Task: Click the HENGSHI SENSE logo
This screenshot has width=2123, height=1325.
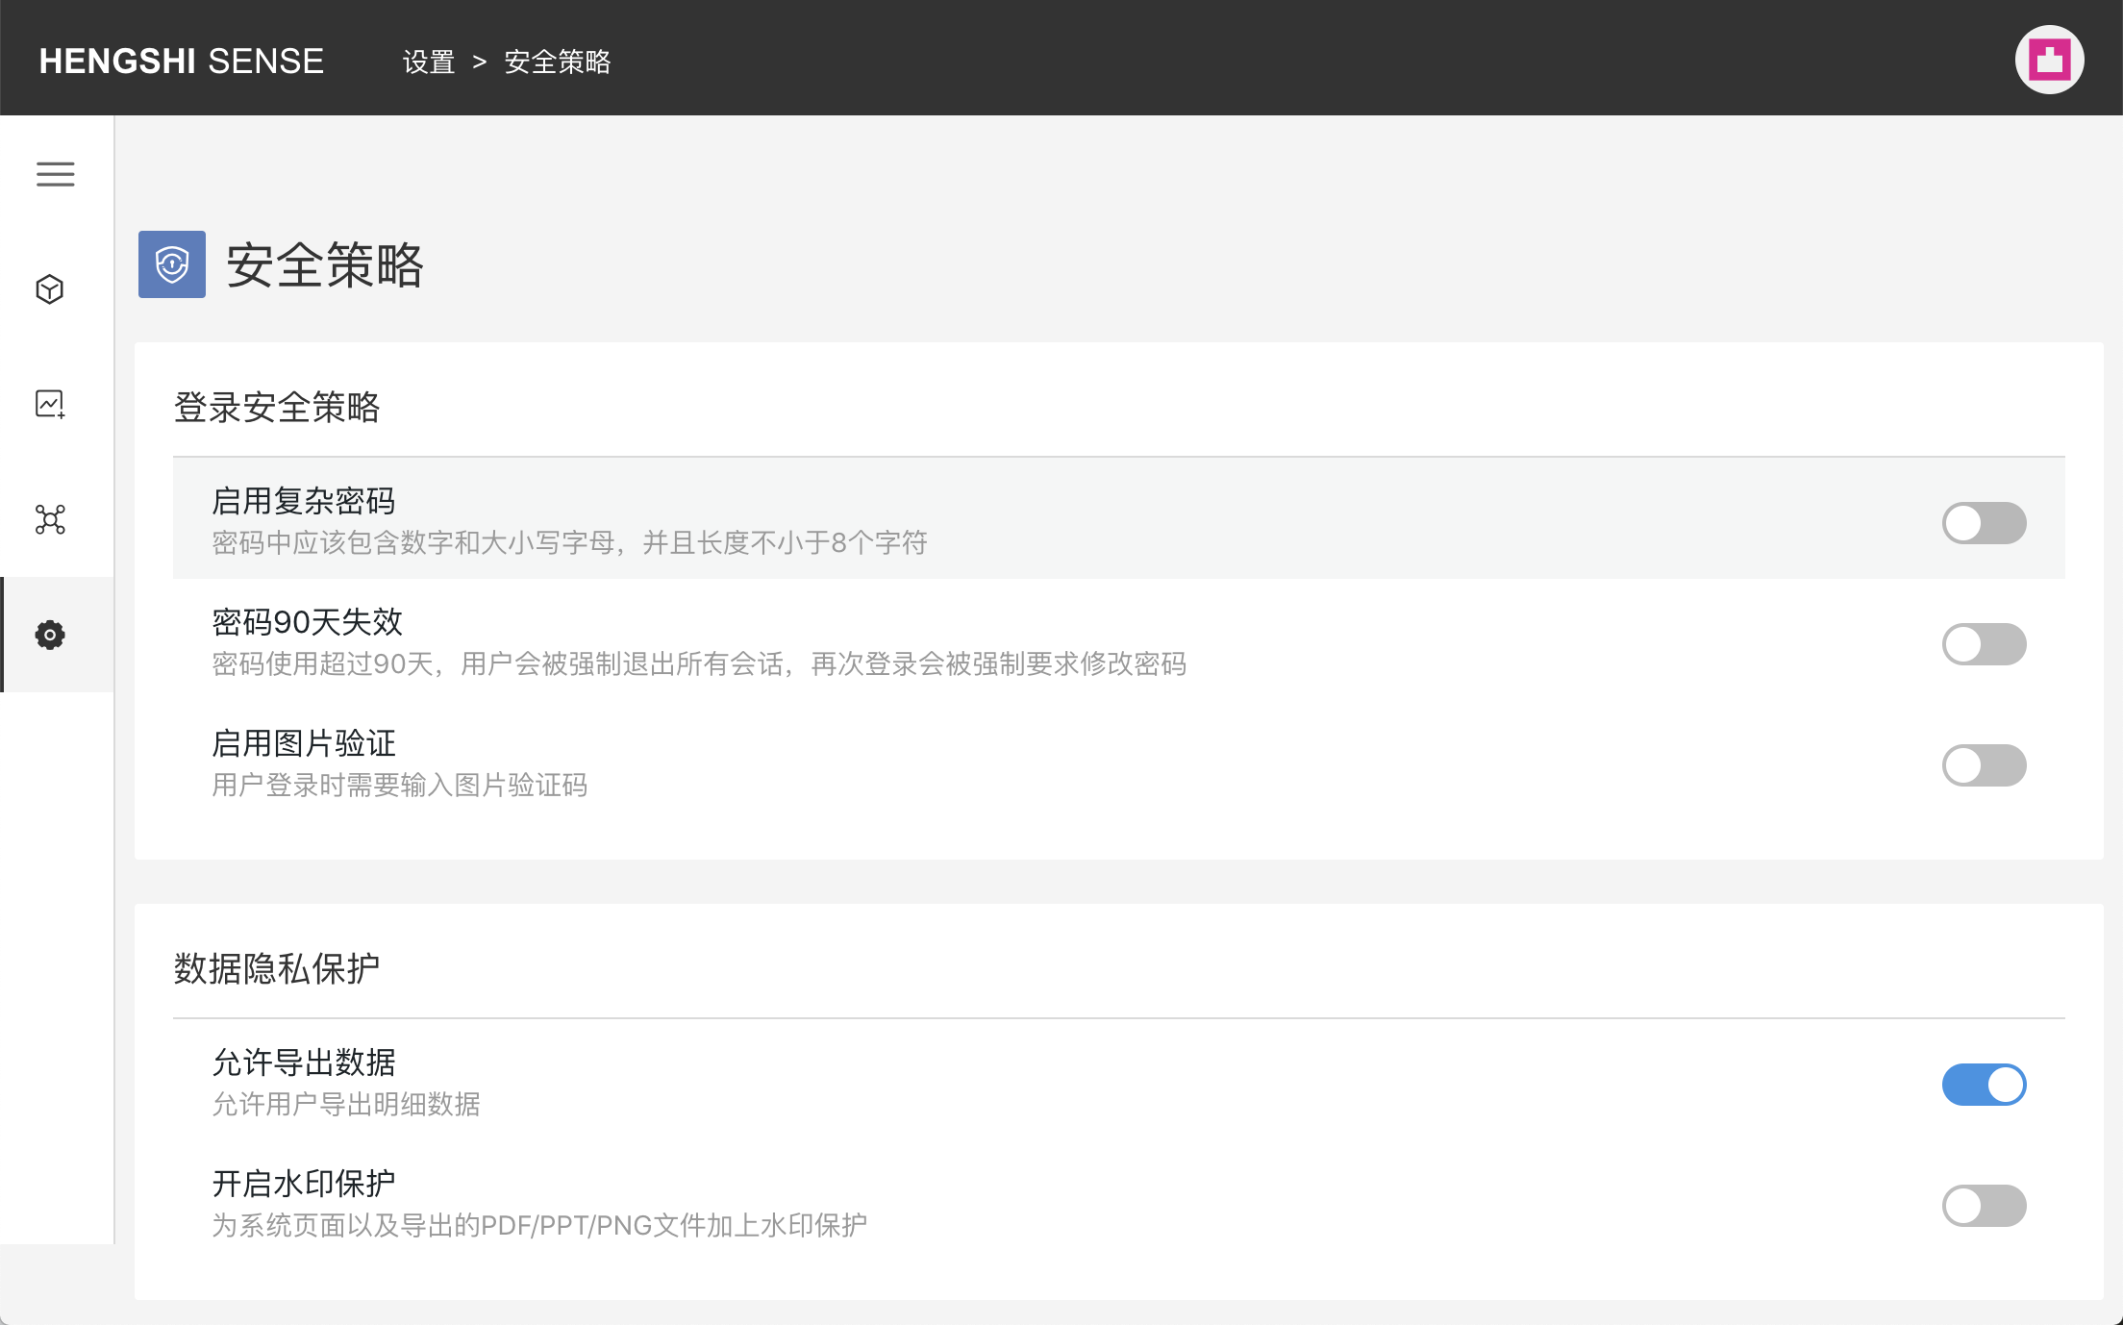Action: click(182, 62)
